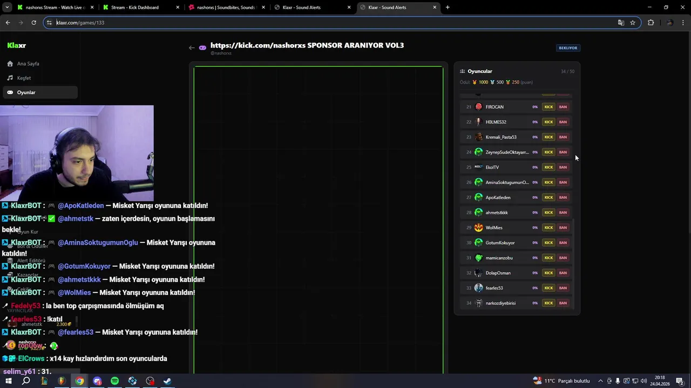Open tab search dropdown at tab strip start
This screenshot has height=388, width=691.
(7, 8)
